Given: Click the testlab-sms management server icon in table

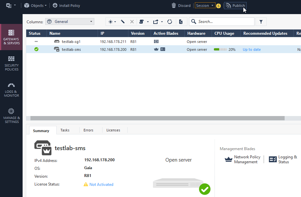Looking at the screenshot, I should [57, 49].
